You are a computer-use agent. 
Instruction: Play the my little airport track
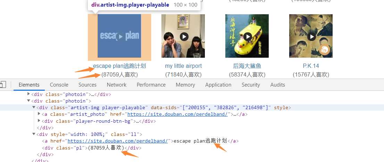pyautogui.click(x=184, y=37)
